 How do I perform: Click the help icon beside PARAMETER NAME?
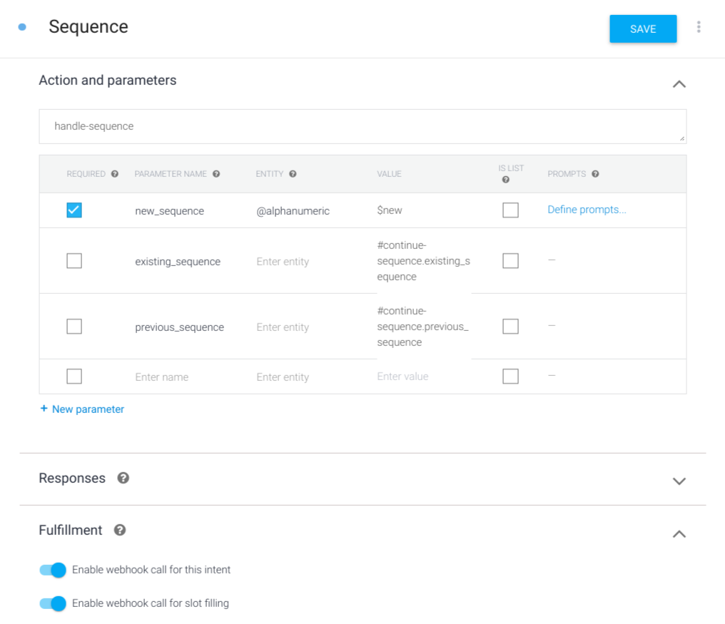216,174
